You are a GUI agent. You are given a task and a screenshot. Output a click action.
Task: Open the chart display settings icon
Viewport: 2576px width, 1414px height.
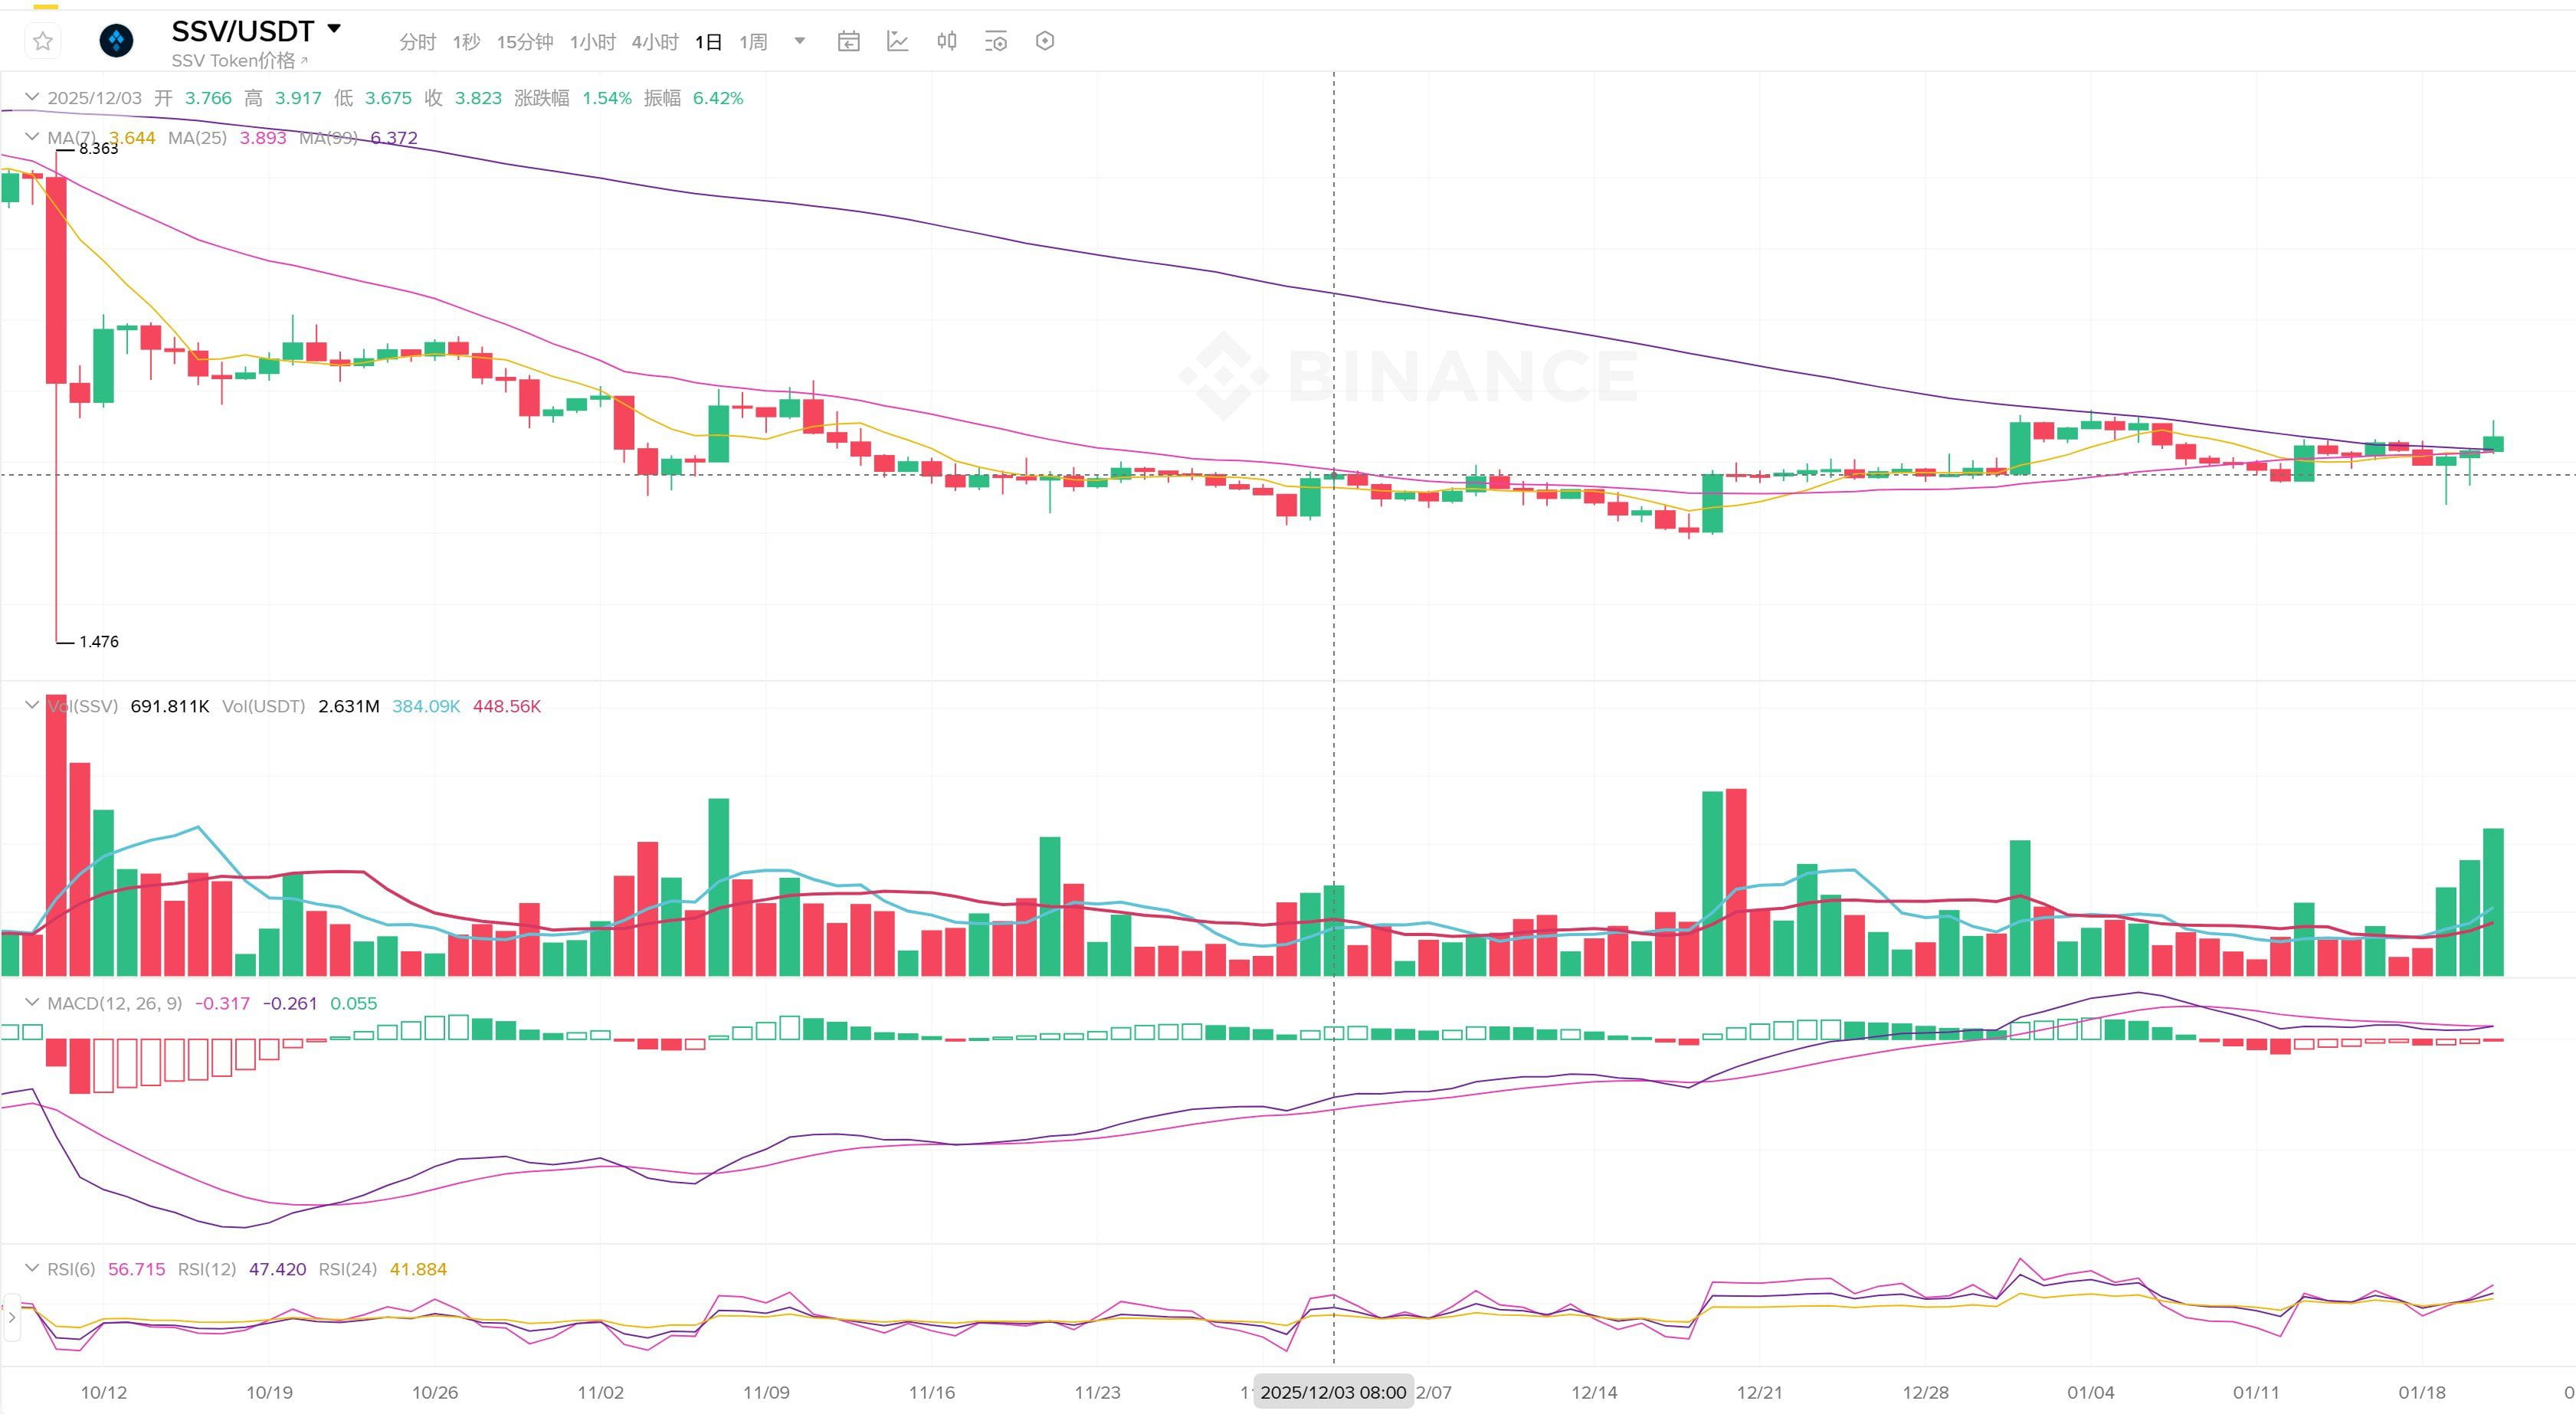995,41
